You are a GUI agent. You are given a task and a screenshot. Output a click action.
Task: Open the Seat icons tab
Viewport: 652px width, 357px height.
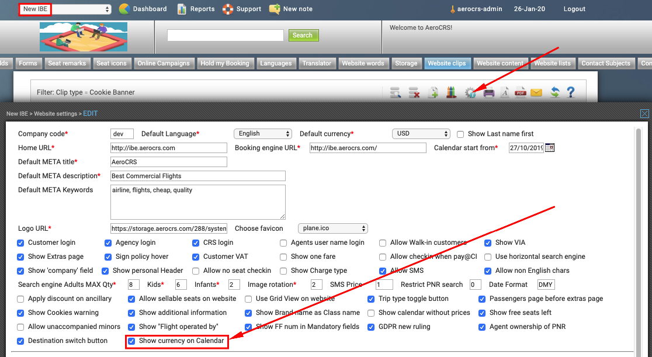[x=112, y=63]
